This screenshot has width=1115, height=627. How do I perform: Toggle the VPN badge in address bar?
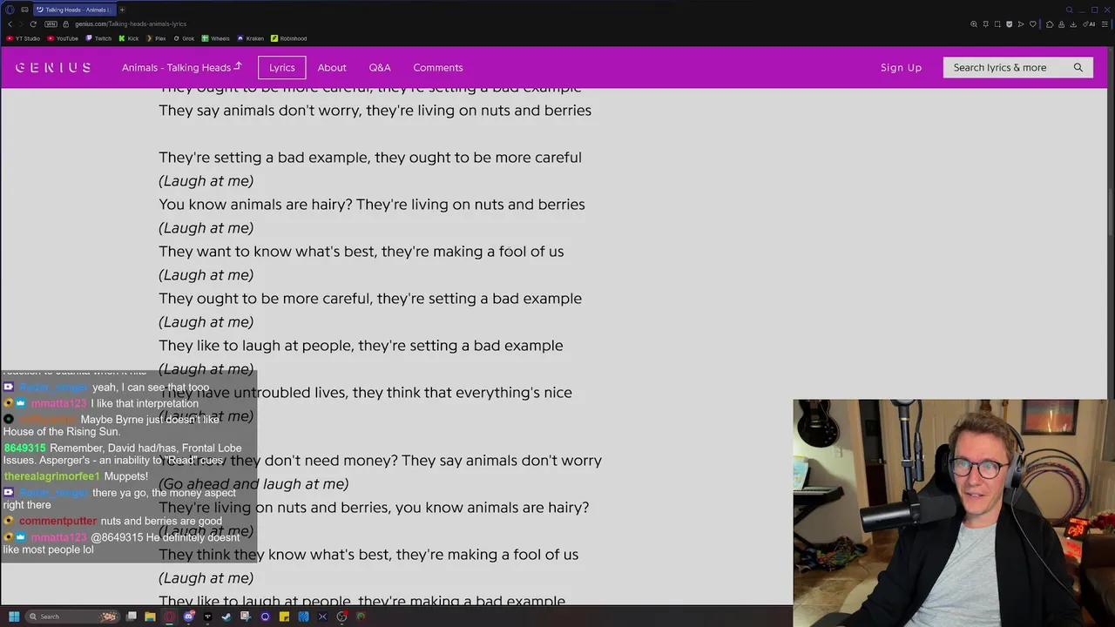(51, 24)
